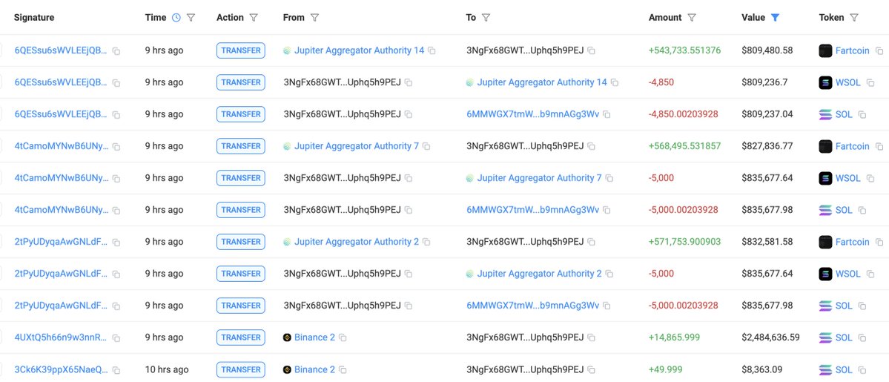
Task: Copy the Fartcoin token address in first row
Action: 879,51
